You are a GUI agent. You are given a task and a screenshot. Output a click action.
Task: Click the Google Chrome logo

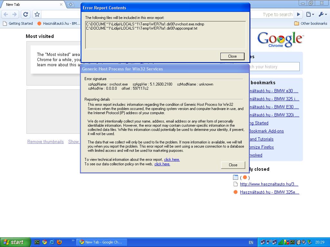[x=281, y=39]
